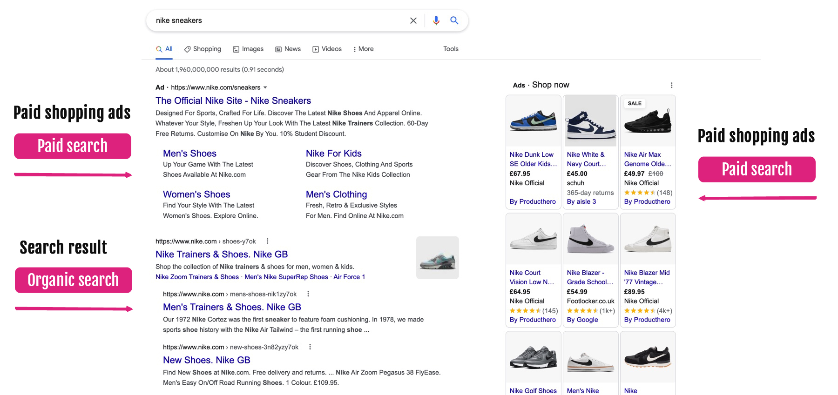The width and height of the screenshot is (838, 395).
Task: View the Nike Court Vision Low product image
Action: point(534,239)
